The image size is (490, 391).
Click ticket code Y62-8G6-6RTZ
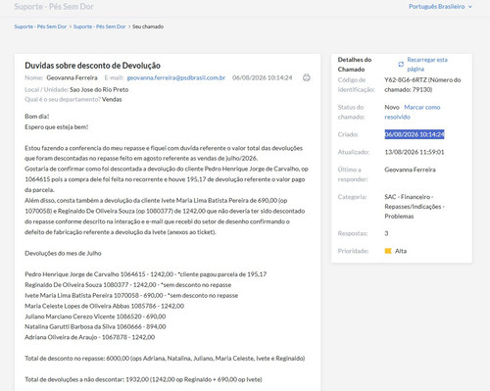(406, 79)
